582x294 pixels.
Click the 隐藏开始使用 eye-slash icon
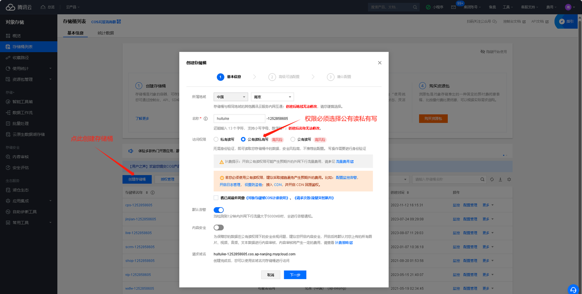tap(483, 52)
